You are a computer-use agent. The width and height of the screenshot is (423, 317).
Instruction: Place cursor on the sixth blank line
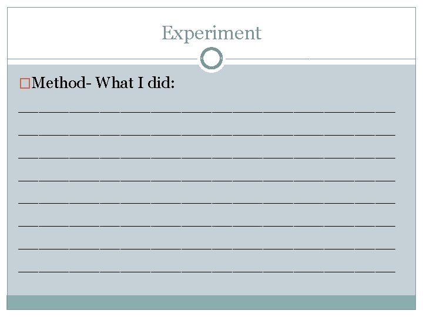pyautogui.click(x=207, y=225)
